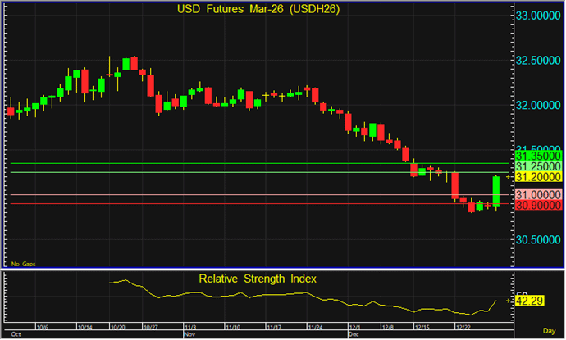Click the Dec month label
This screenshot has height=340, width=566.
pos(354,334)
